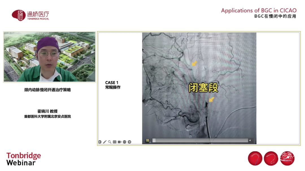The width and height of the screenshot is (305, 171).
Task: Toggle CC subtitles in slideshow toolbar
Action: pyautogui.click(x=115, y=142)
